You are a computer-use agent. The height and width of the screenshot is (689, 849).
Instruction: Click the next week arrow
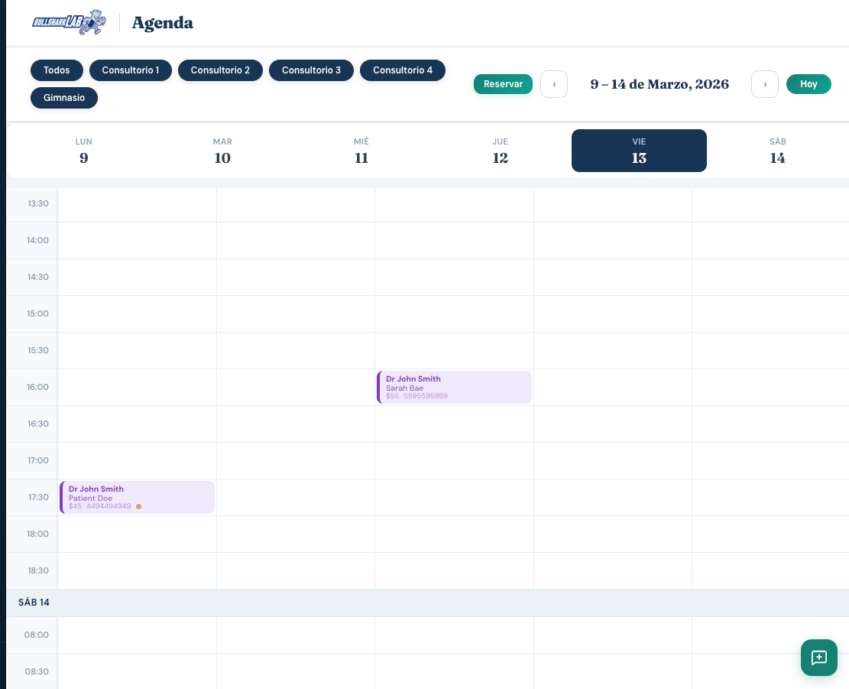765,84
